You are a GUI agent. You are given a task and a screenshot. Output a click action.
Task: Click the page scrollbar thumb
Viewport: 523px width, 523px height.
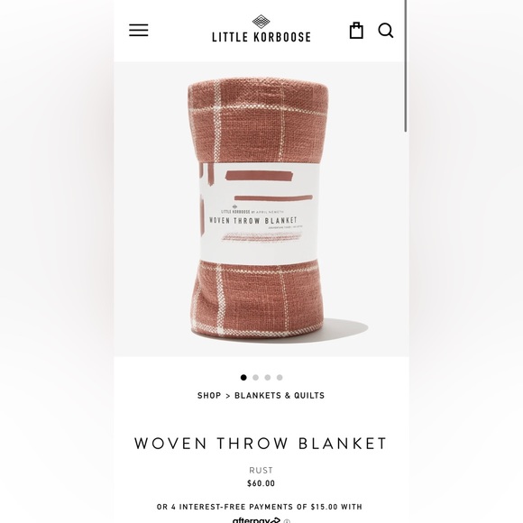point(406,66)
